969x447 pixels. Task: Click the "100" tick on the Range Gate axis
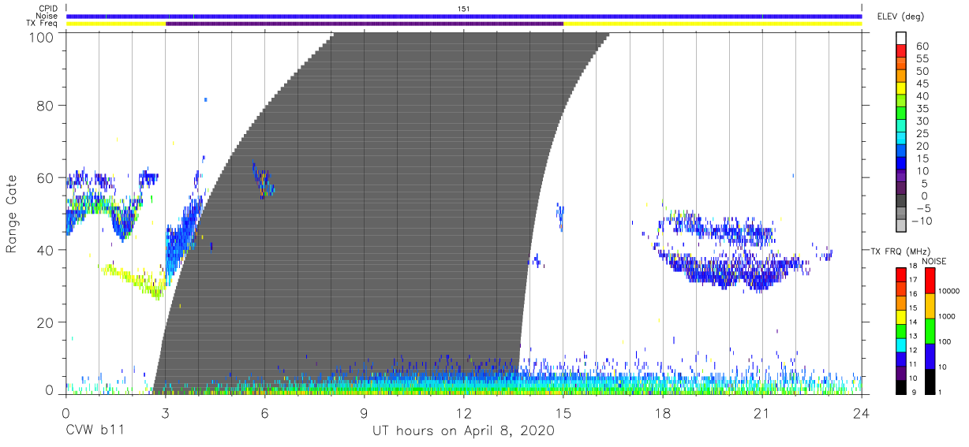(x=43, y=37)
